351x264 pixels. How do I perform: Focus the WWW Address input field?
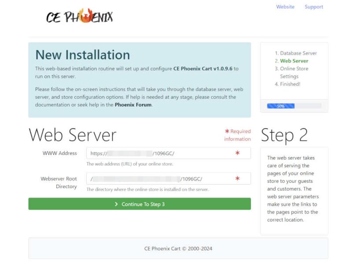[168, 153]
